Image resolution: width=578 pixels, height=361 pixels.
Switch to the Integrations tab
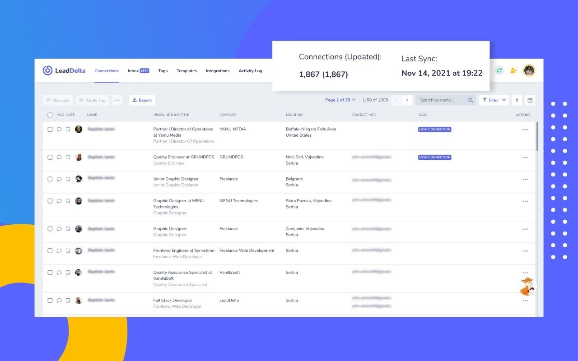[218, 71]
